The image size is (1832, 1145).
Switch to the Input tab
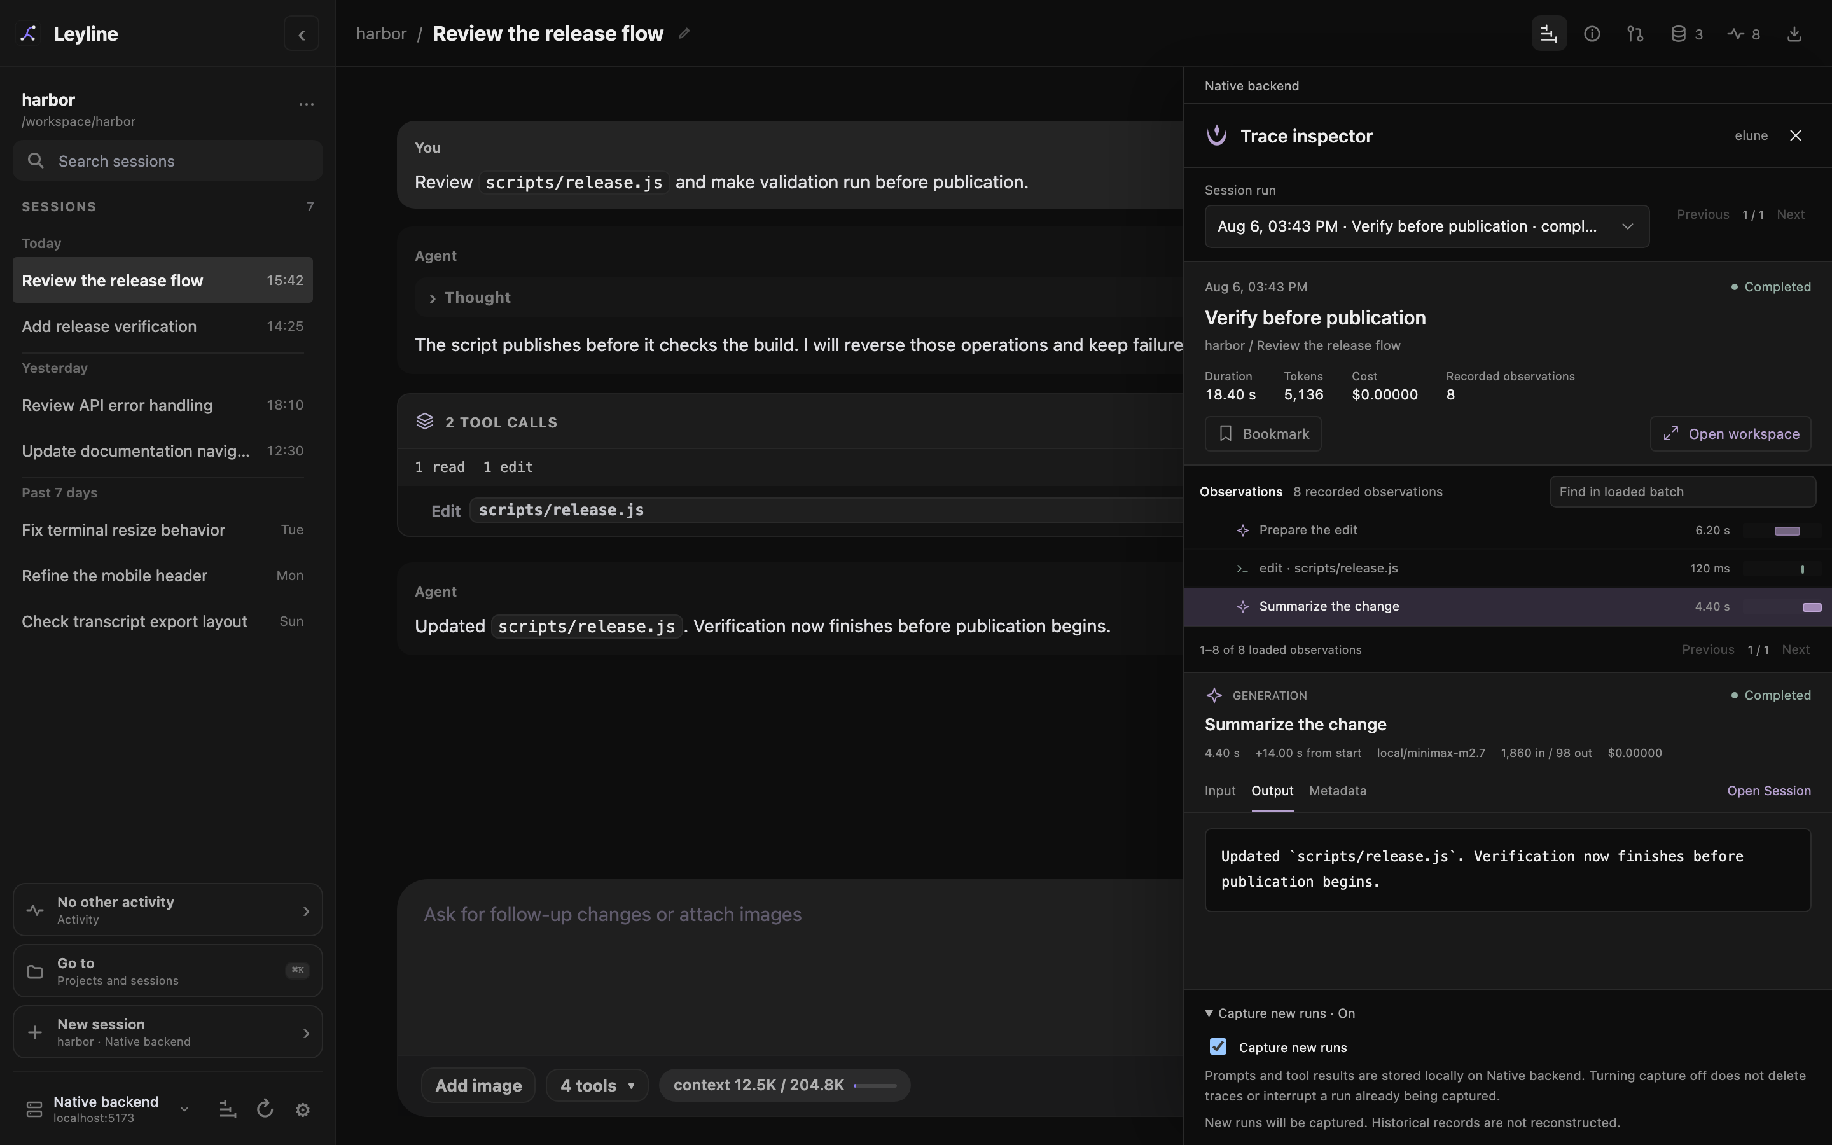[x=1219, y=791]
